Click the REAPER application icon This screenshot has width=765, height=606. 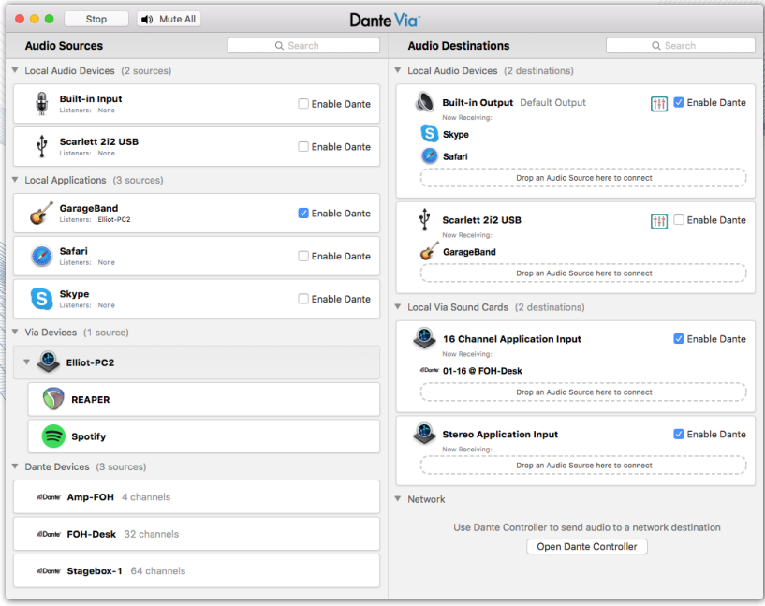pos(53,399)
